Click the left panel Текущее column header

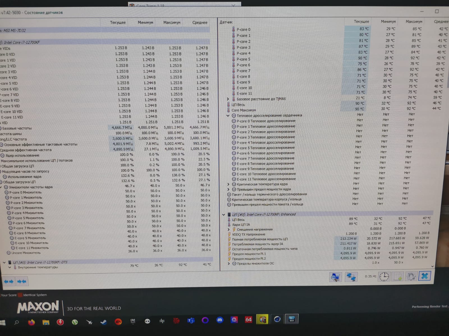(118, 22)
